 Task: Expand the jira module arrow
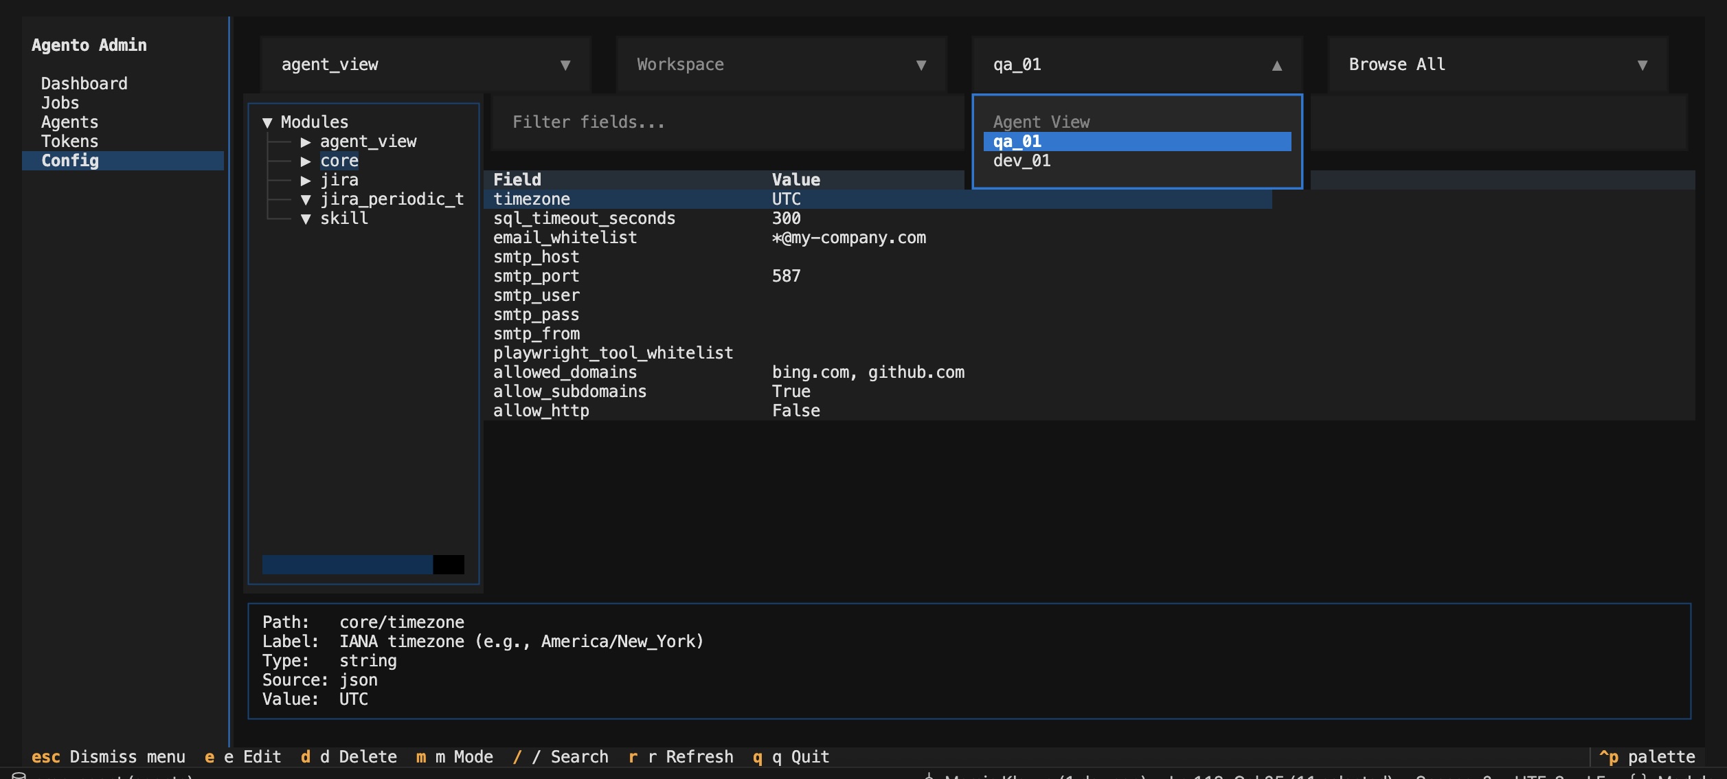pos(306,181)
